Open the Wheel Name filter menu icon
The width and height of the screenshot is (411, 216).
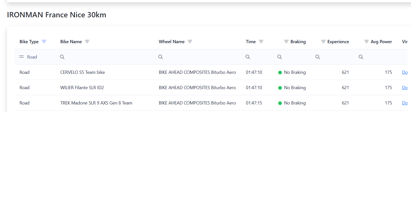pyautogui.click(x=190, y=42)
